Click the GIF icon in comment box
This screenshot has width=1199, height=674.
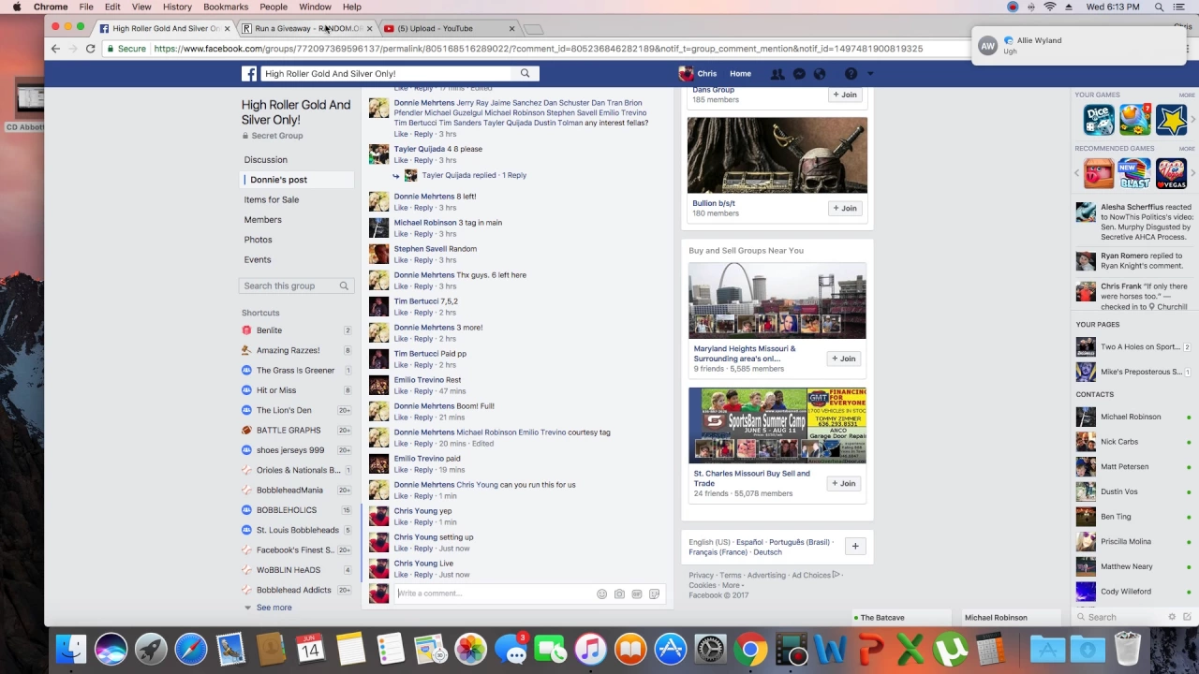click(x=637, y=593)
